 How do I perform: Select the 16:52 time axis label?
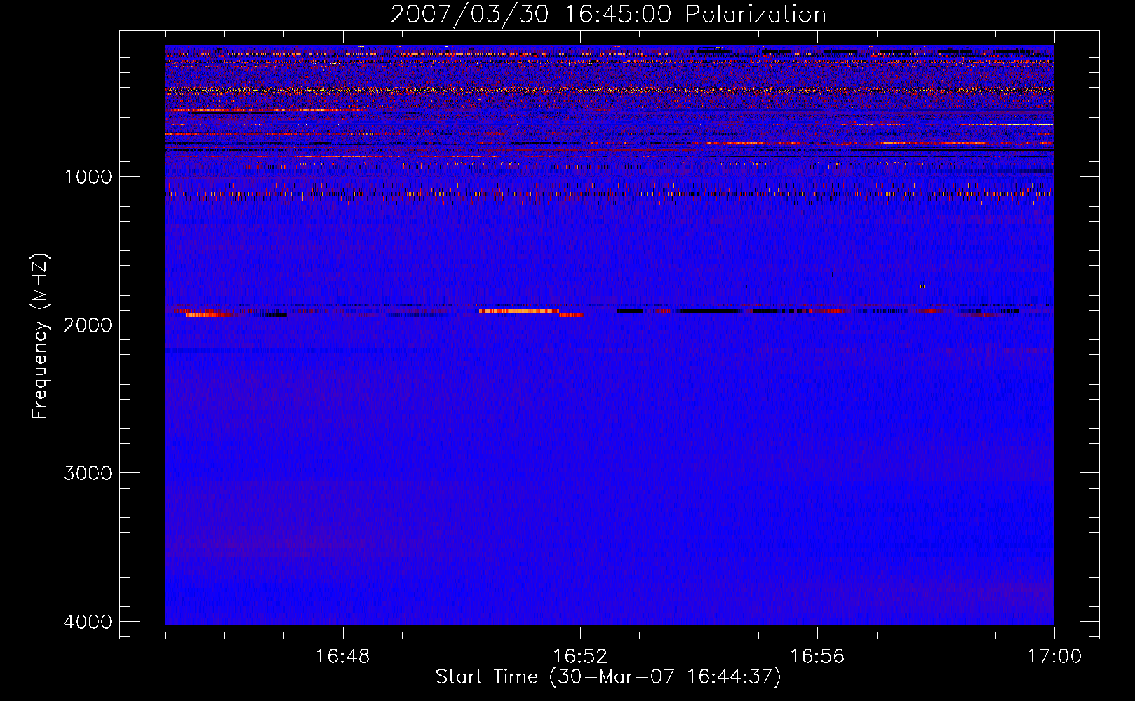click(x=579, y=657)
